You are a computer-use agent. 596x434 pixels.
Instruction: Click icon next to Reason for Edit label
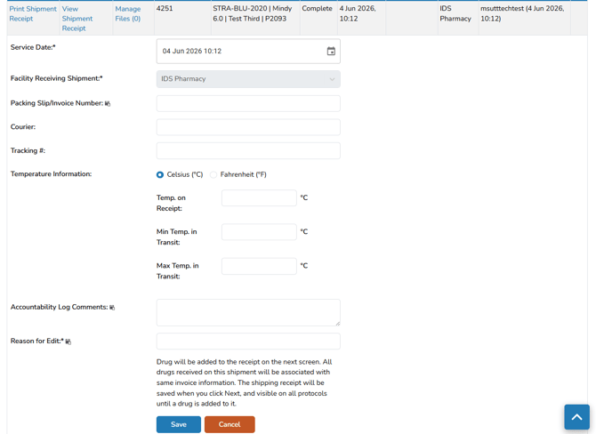click(68, 342)
